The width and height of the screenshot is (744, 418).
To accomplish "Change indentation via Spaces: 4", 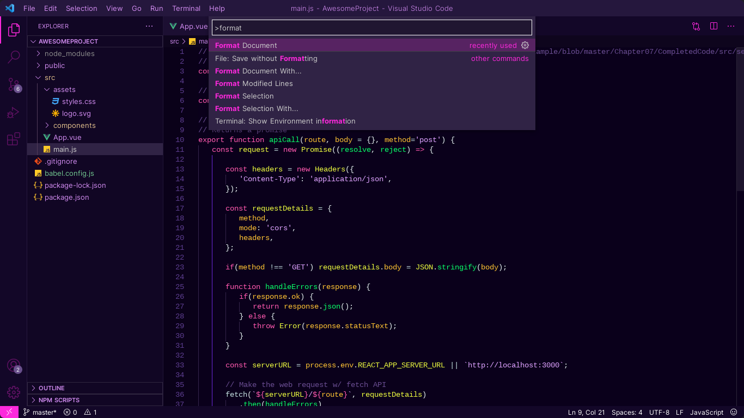I will 627,413.
